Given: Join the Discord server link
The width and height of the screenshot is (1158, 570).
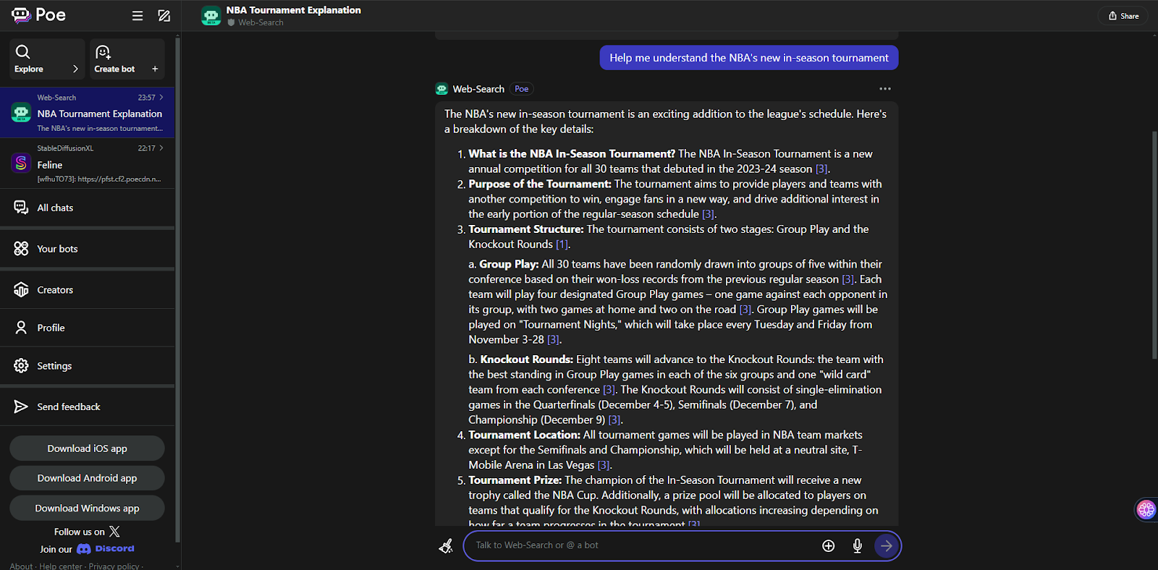Looking at the screenshot, I should tap(87, 549).
